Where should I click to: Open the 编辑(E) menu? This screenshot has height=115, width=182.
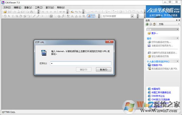pyautogui.click(x=17, y=8)
